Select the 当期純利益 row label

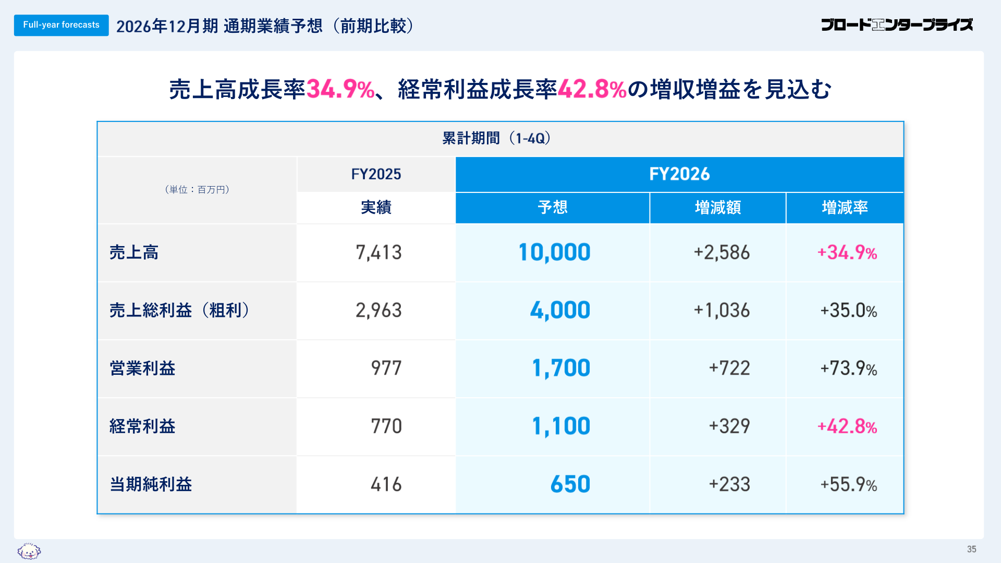tap(151, 484)
